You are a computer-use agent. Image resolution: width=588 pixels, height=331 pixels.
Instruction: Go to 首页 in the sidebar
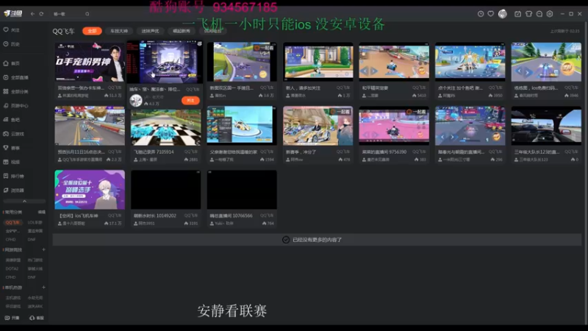12,63
